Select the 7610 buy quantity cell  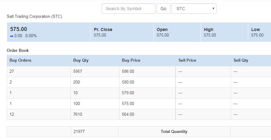click(x=78, y=115)
